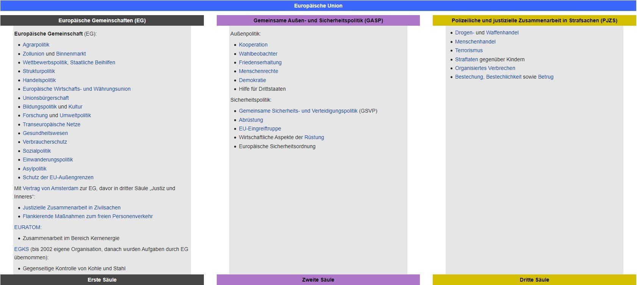Visit the Gesundheitswesen link
Image resolution: width=637 pixels, height=285 pixels.
[x=45, y=133]
